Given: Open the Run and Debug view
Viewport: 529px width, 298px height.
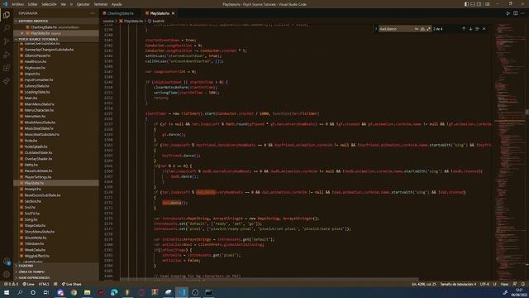Looking at the screenshot, I should point(7,55).
